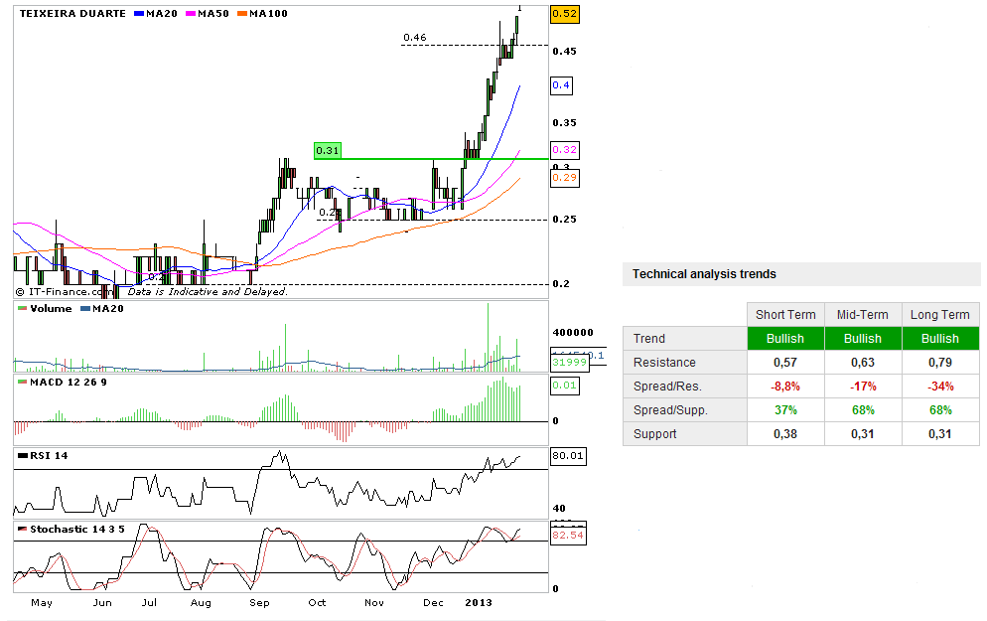Screen dimensions: 987x621
Task: Click the Long Term column header
Action: (x=939, y=315)
